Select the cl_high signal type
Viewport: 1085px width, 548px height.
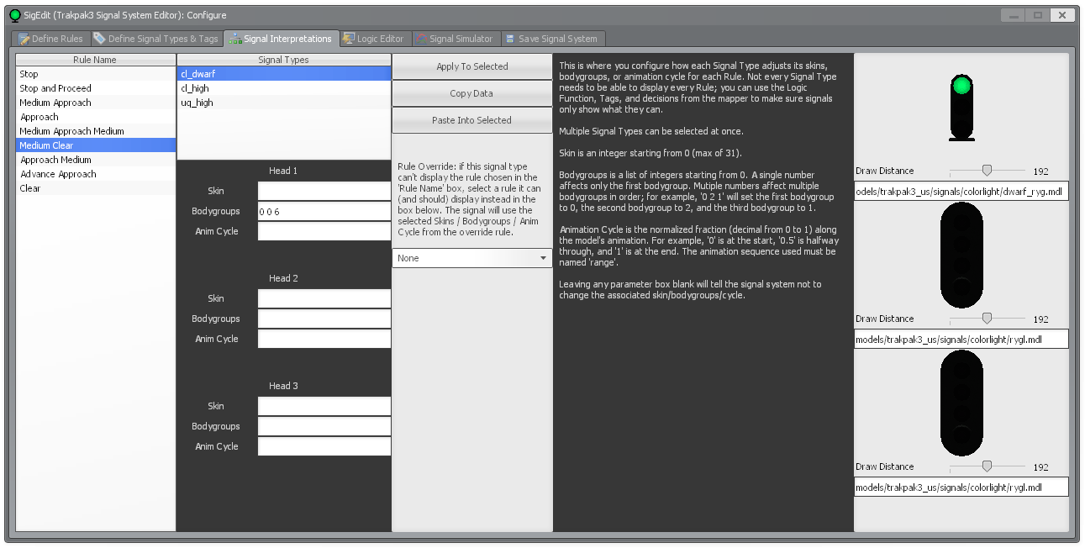[284, 88]
